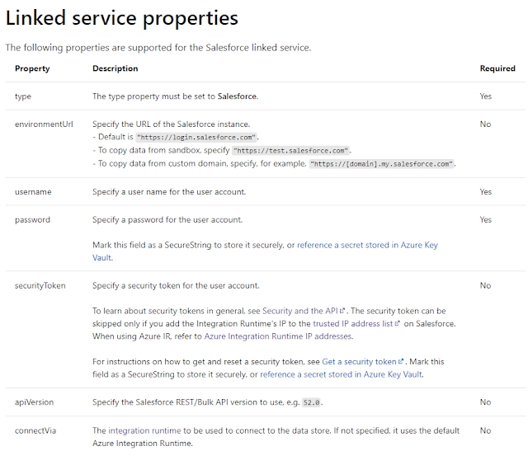Screen dimensions: 528x460
Task: Click the Description column header
Action: [x=115, y=68]
